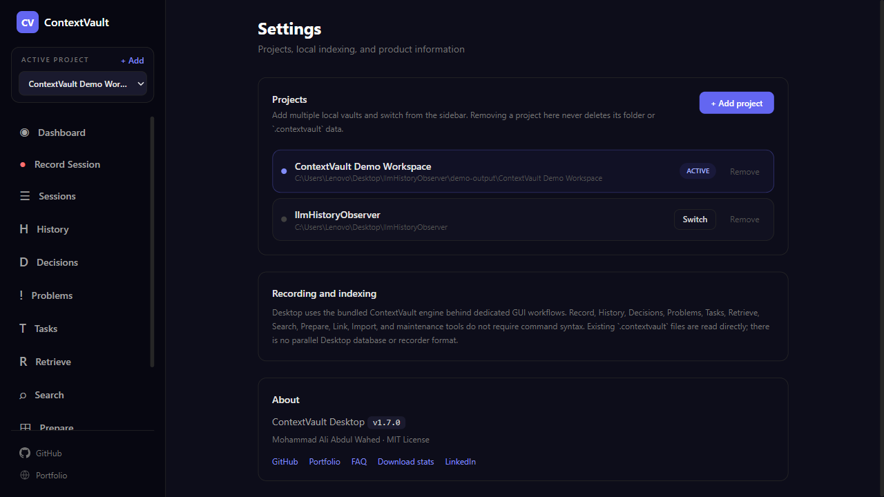Click the v1.7.0 version badge

tap(387, 422)
